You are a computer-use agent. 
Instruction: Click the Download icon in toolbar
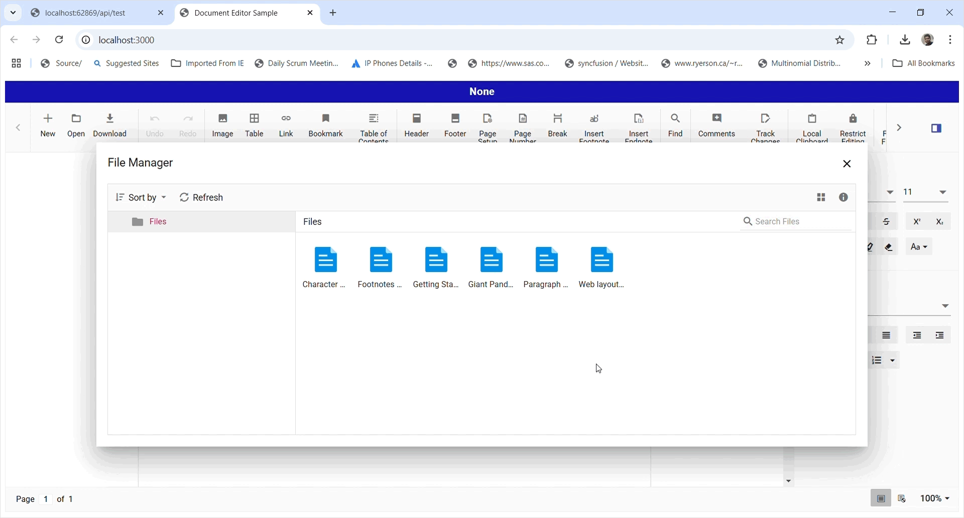(110, 124)
